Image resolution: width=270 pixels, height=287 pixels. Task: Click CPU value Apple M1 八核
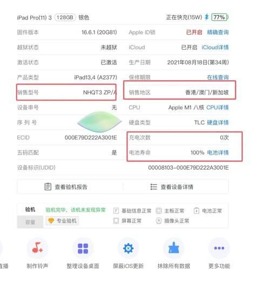click(186, 107)
